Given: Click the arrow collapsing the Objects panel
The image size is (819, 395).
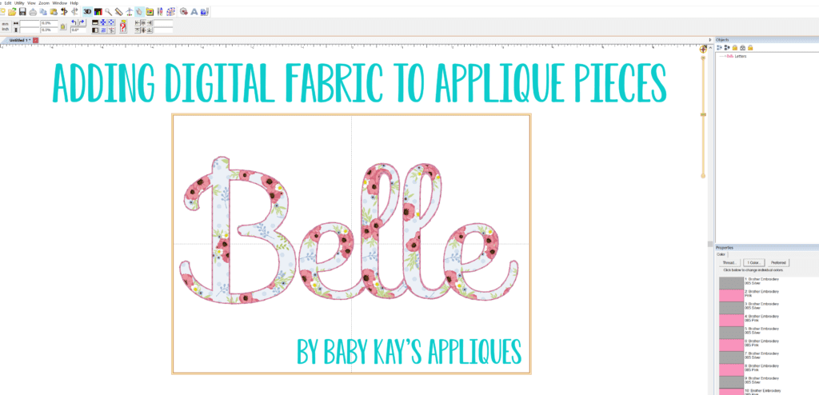Looking at the screenshot, I should (710, 40).
